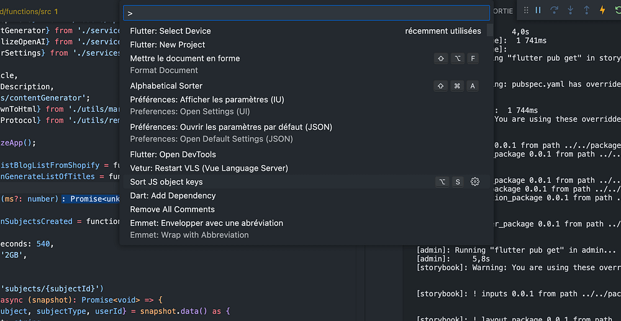The width and height of the screenshot is (621, 321).
Task: Click the F key badge for Format Document
Action: (473, 58)
